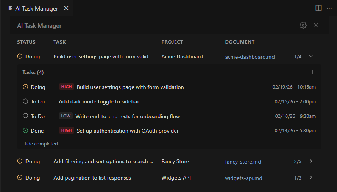Click the truncated 'Build user settings page with form valid...' summary

[x=103, y=56]
